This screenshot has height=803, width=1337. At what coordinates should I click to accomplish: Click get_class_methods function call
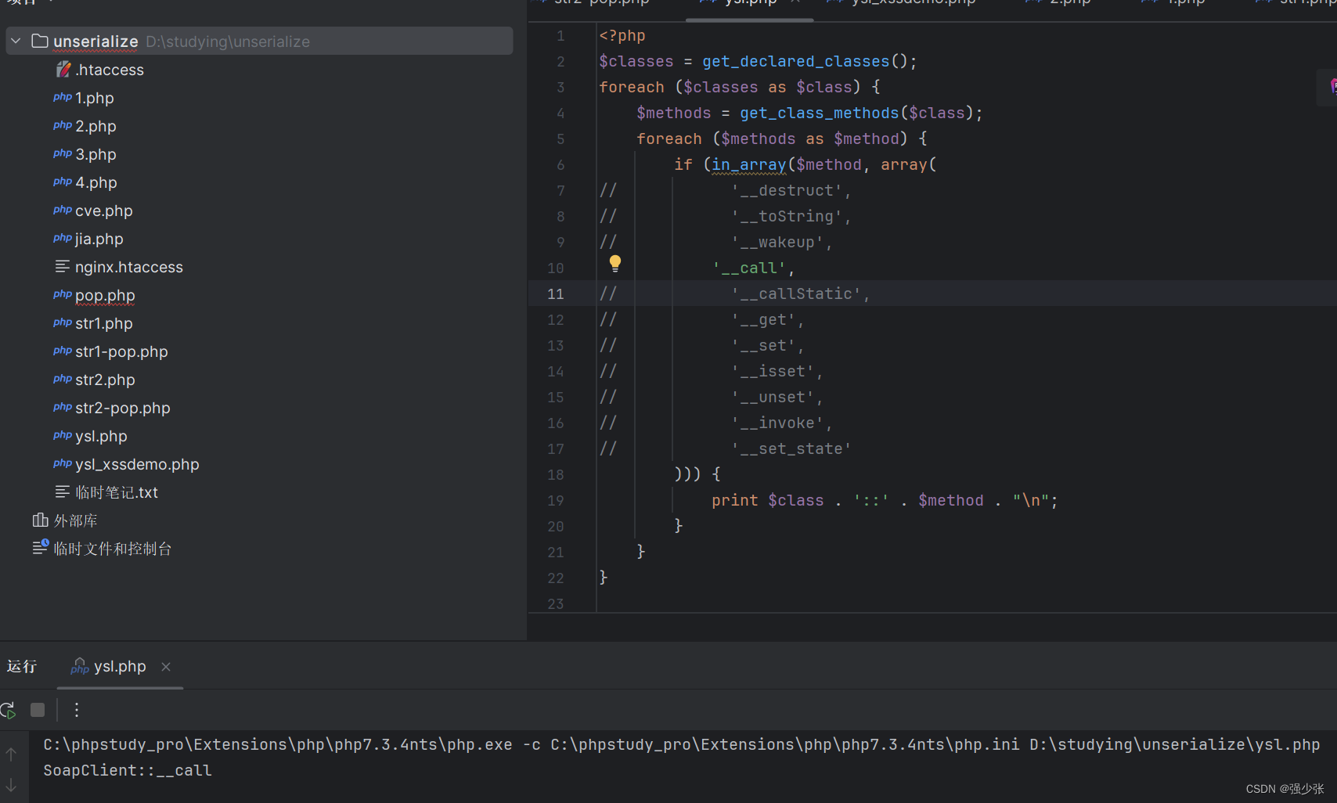[x=819, y=113]
